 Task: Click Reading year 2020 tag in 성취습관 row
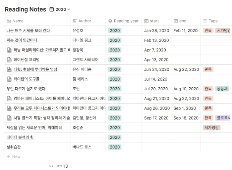point(115,147)
